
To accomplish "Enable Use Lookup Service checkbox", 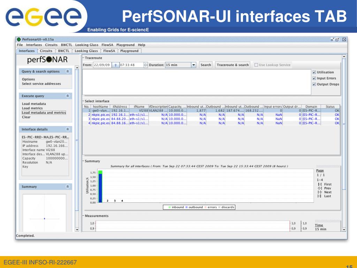I will click(x=256, y=65).
